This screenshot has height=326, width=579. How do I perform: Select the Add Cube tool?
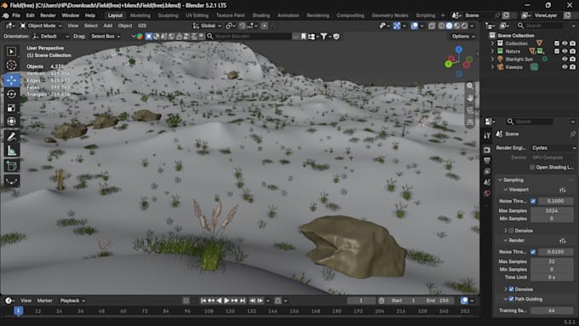click(11, 166)
